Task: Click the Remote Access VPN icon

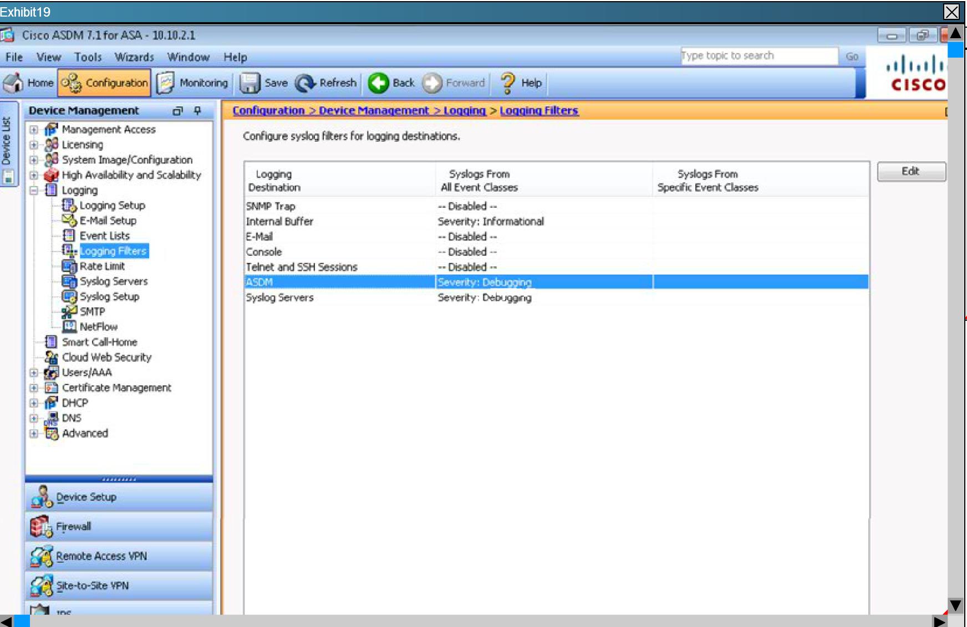Action: [x=42, y=556]
